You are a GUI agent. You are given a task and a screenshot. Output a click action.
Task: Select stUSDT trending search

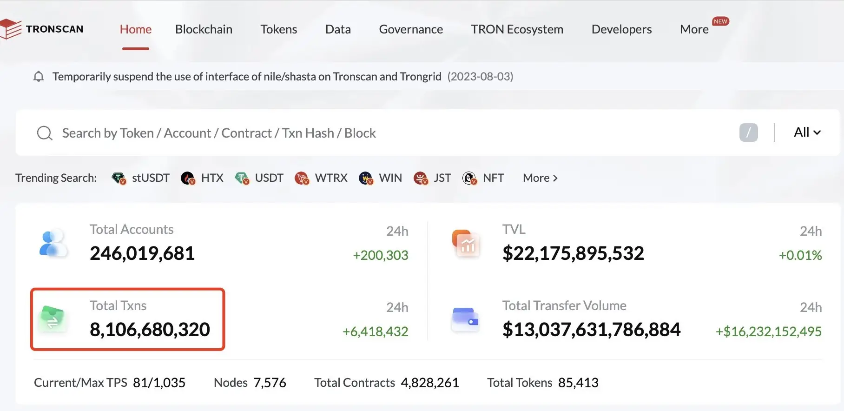(151, 178)
